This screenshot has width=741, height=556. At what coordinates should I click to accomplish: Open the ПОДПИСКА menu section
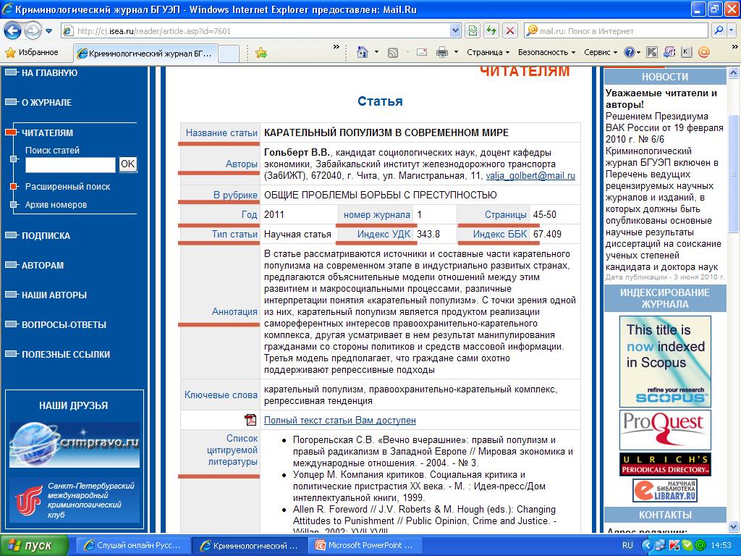pyautogui.click(x=46, y=236)
